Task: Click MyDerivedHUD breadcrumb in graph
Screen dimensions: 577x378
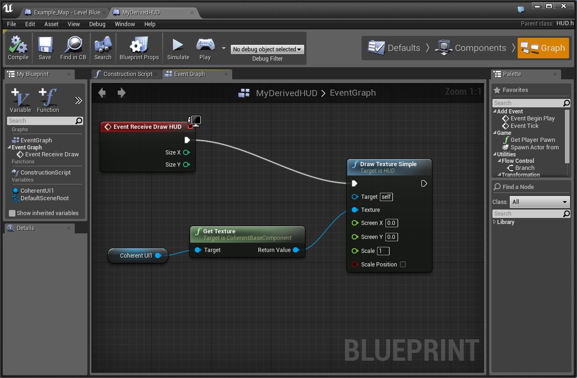Action: pos(287,93)
